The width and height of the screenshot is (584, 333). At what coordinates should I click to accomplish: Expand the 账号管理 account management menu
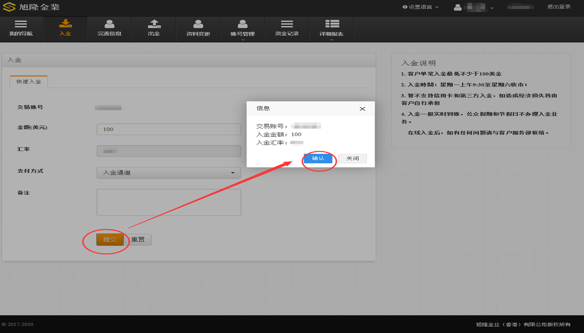(243, 29)
